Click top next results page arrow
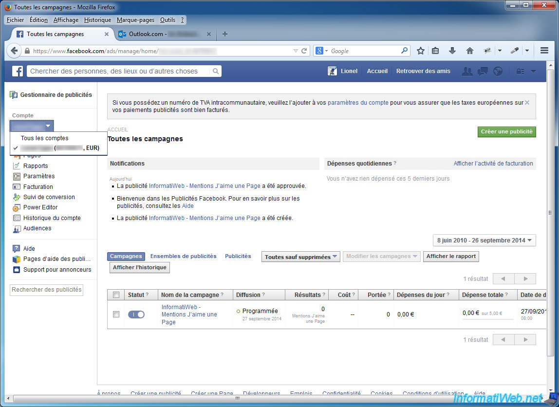Screen dimensions: 559x407 pos(525,278)
